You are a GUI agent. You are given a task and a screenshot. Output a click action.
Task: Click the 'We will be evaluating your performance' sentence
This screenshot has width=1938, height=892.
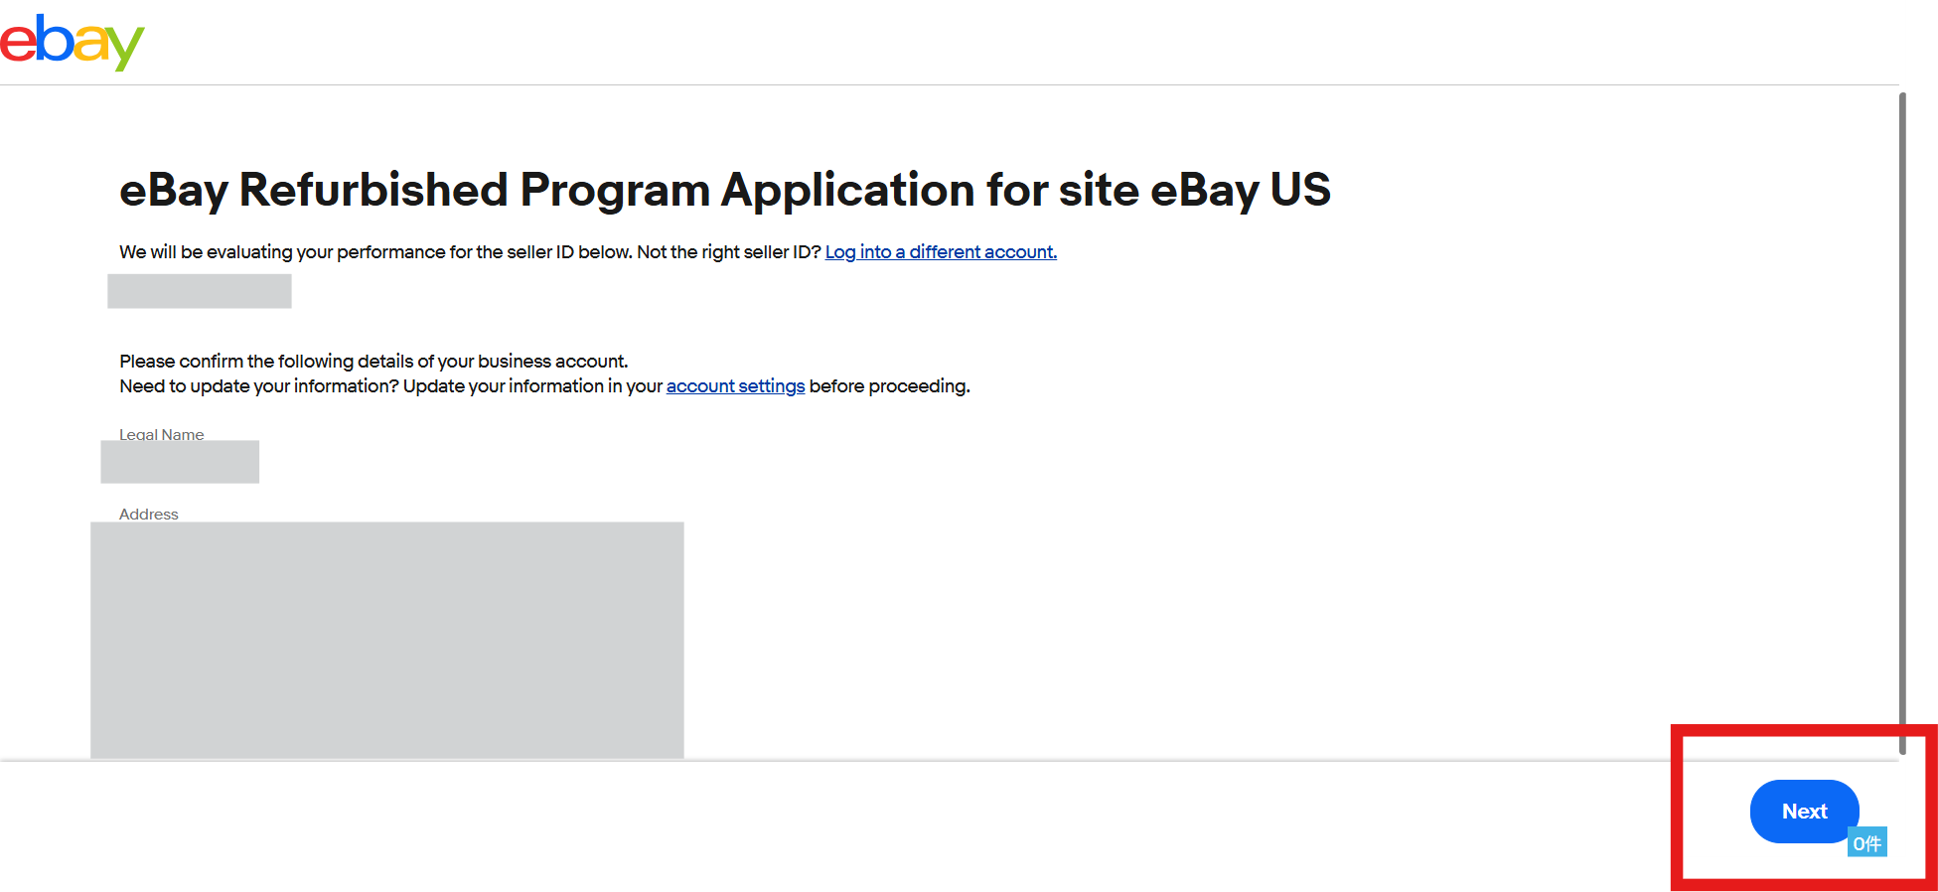click(470, 252)
